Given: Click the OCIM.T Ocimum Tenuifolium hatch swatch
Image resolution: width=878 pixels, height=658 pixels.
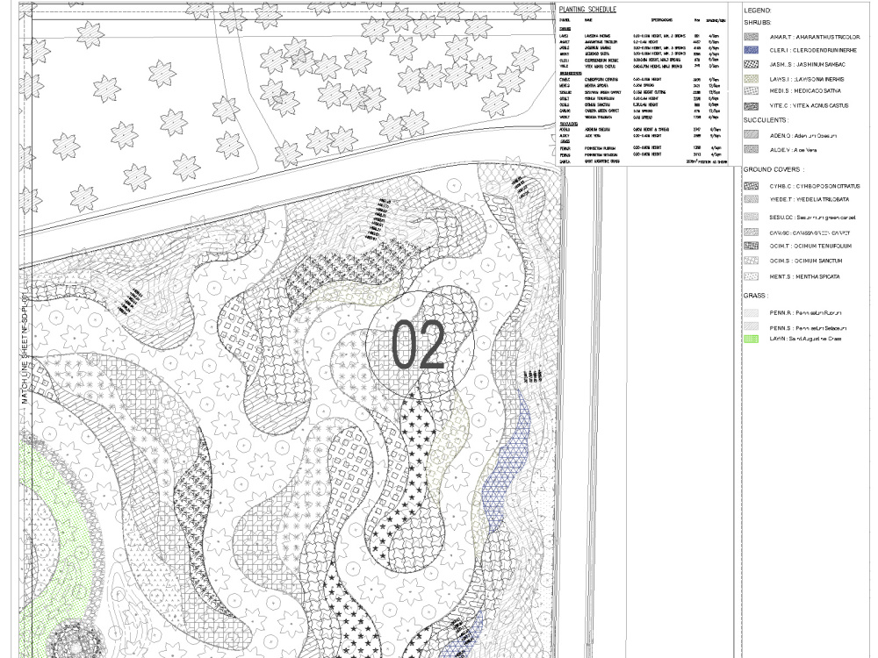Looking at the screenshot, I should click(751, 246).
